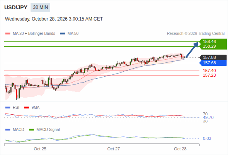Select the red 157.40 support label
228x155 pixels.
point(209,71)
